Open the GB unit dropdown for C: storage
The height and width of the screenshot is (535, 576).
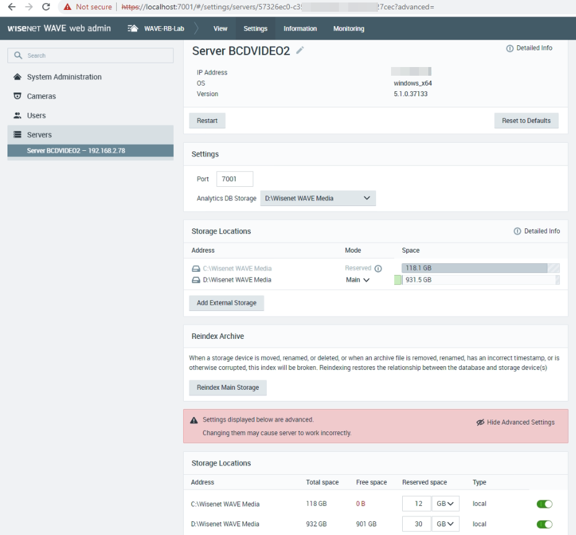tap(445, 503)
